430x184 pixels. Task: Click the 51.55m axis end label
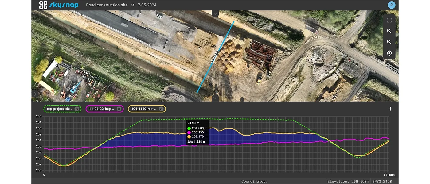tap(389, 175)
